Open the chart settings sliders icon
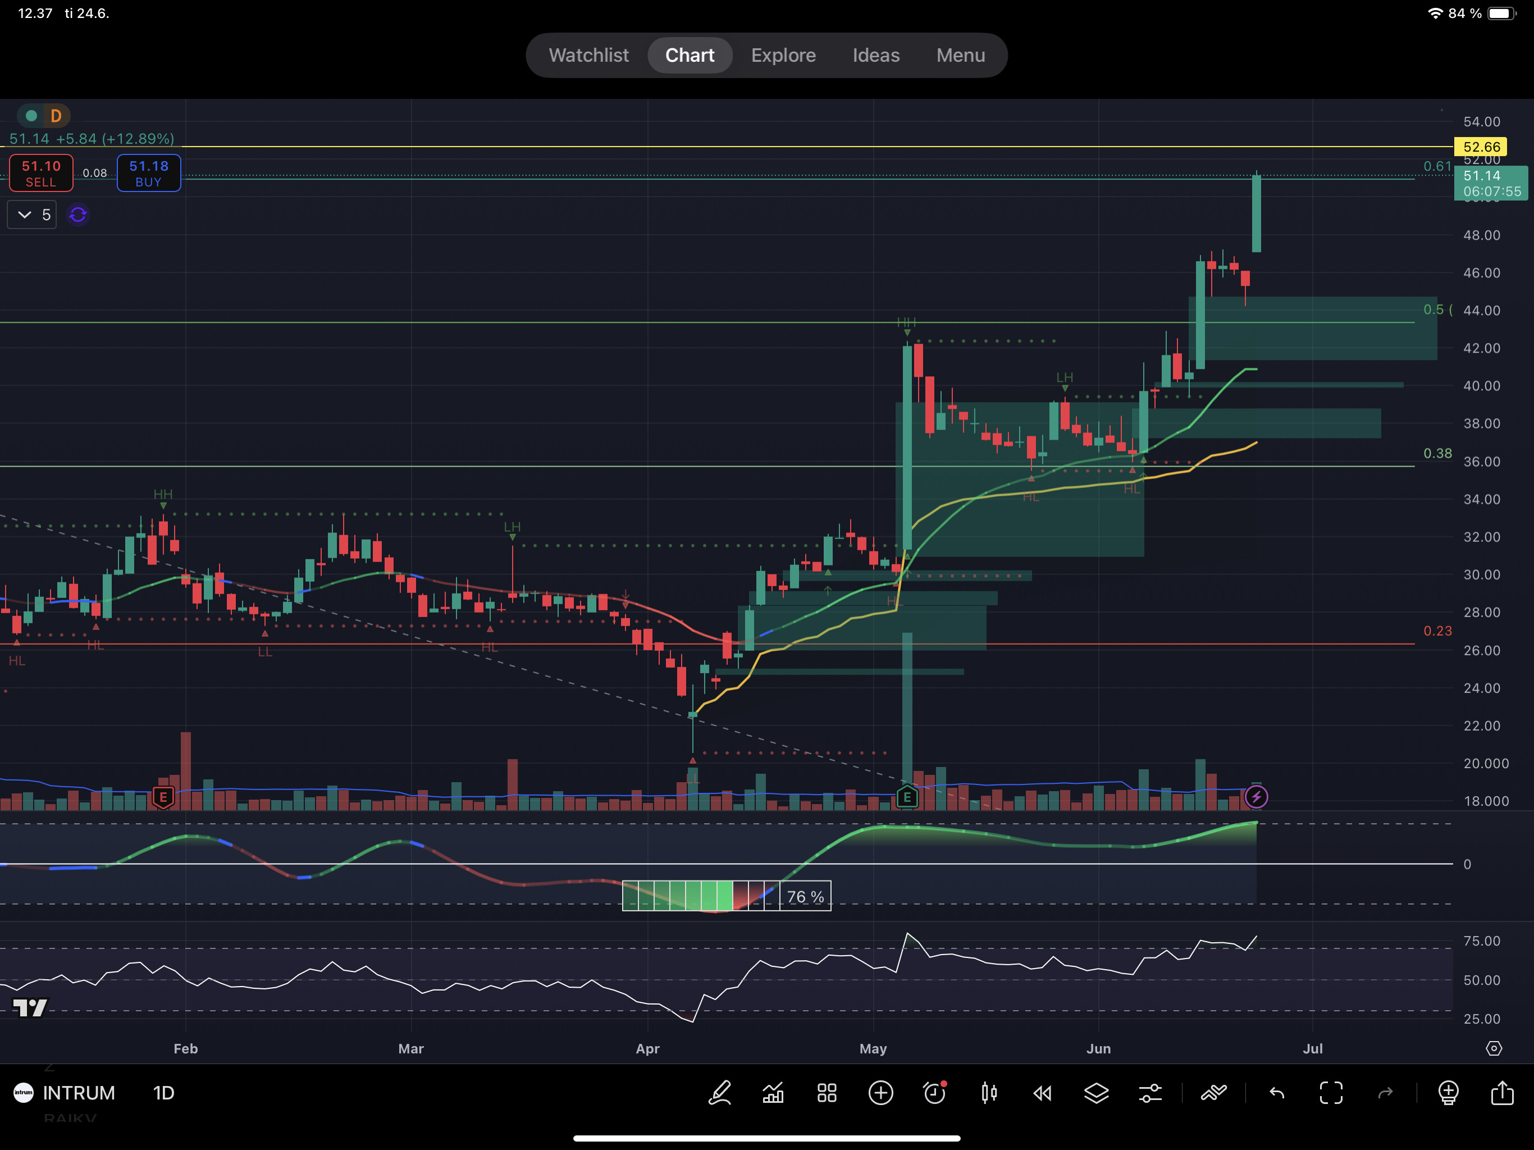Screen dimensions: 1534x1150 coord(1150,1094)
